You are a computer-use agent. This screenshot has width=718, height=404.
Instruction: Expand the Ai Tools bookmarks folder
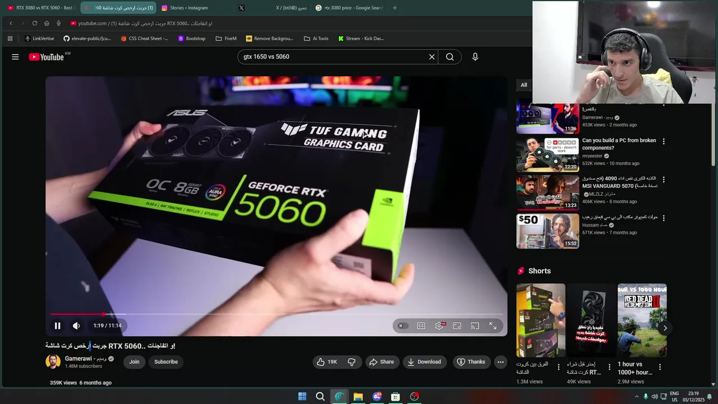pos(316,39)
